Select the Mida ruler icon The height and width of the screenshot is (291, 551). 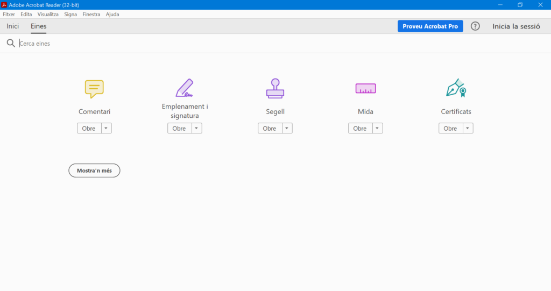pyautogui.click(x=365, y=88)
